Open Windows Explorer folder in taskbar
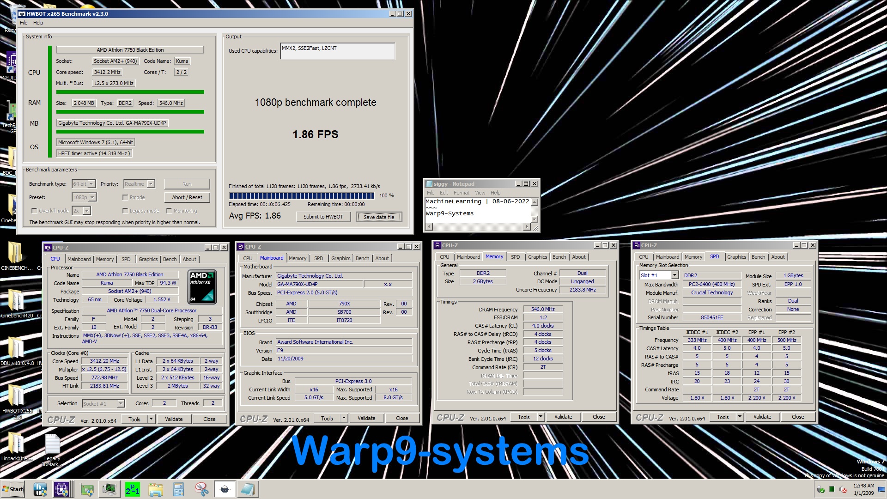This screenshot has height=499, width=887. click(156, 489)
